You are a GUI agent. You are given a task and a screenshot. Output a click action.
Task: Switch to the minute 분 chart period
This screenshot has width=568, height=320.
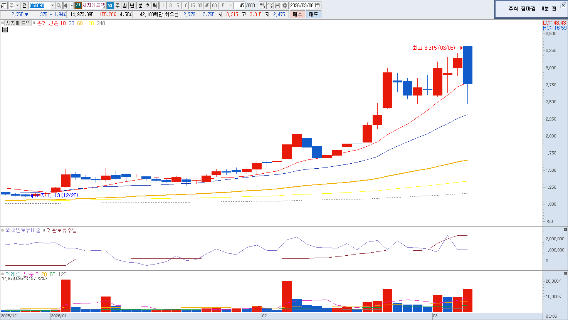tap(140, 5)
